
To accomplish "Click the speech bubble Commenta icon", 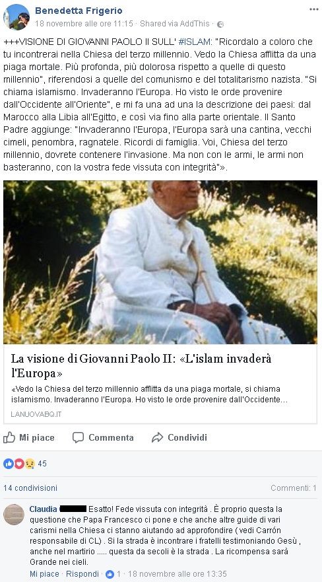I will point(78,437).
